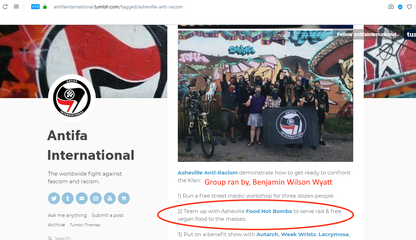
Task: Bookmark the page with the heart icon
Action: pyautogui.click(x=409, y=7)
